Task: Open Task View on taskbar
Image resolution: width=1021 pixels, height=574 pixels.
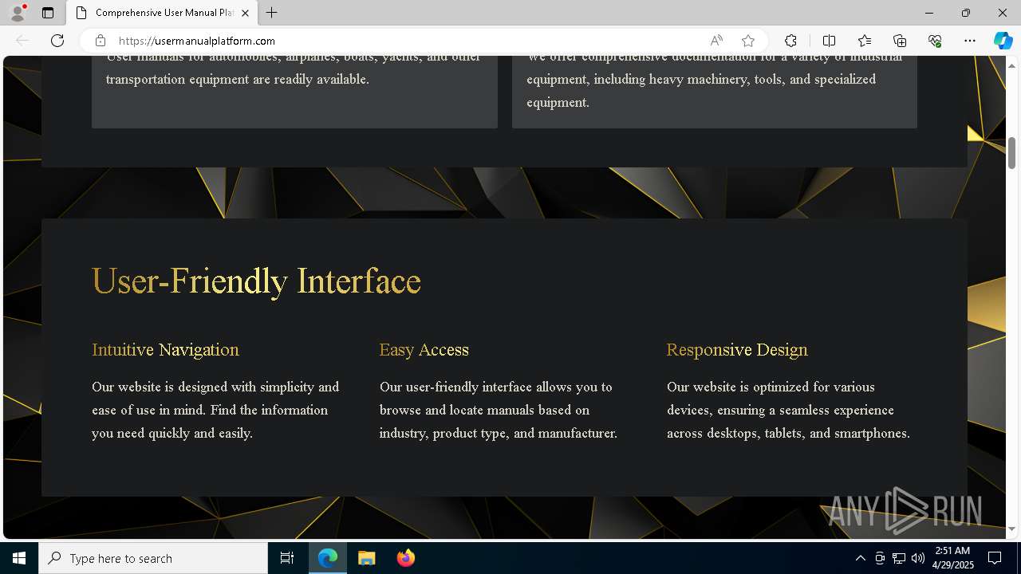Action: [x=287, y=558]
